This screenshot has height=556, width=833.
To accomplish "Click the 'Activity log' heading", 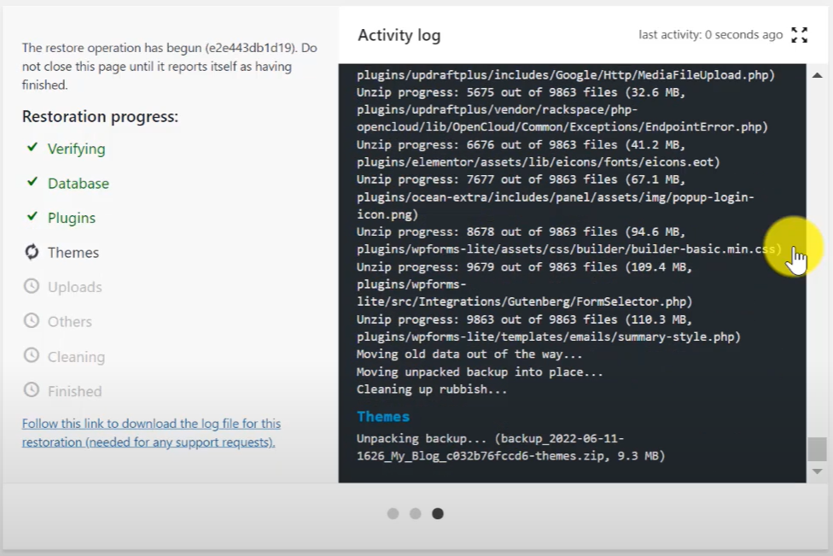I will (x=399, y=35).
